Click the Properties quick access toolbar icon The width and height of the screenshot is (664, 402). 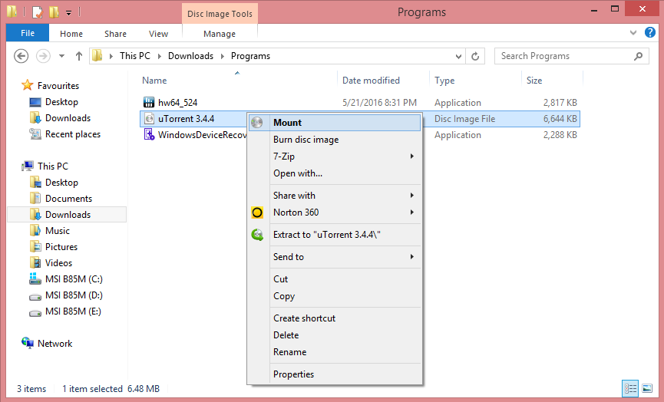38,12
